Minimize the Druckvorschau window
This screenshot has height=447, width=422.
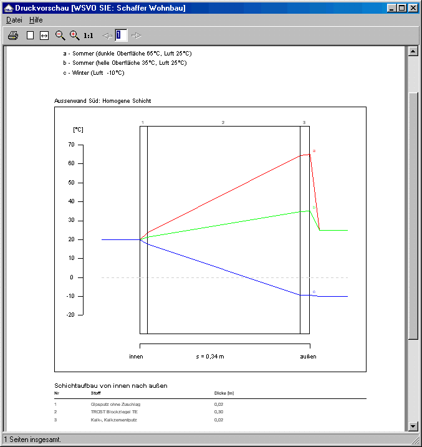(x=391, y=8)
